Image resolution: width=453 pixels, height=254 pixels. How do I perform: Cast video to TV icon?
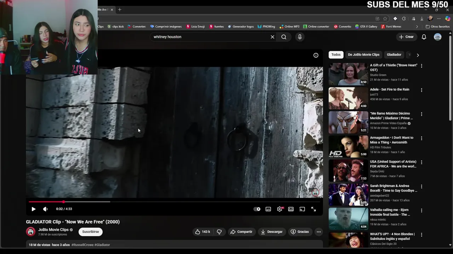click(x=302, y=209)
